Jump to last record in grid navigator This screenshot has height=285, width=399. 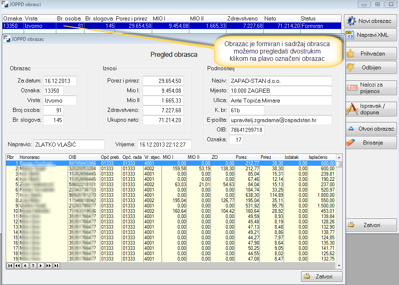[x=56, y=266]
